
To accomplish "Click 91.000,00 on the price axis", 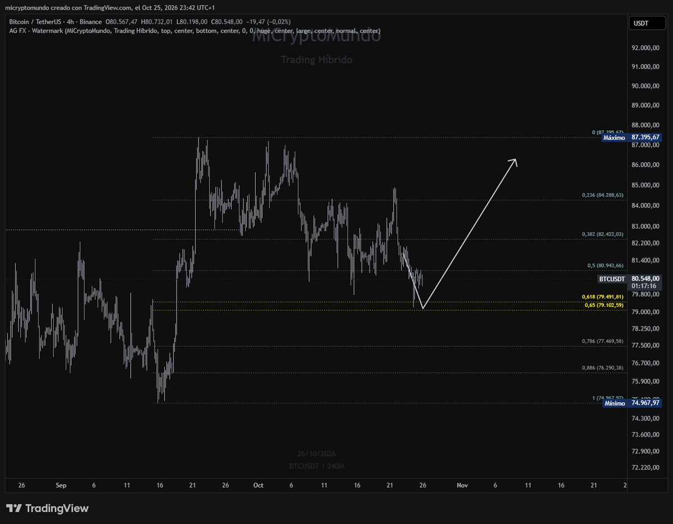I will pos(645,67).
